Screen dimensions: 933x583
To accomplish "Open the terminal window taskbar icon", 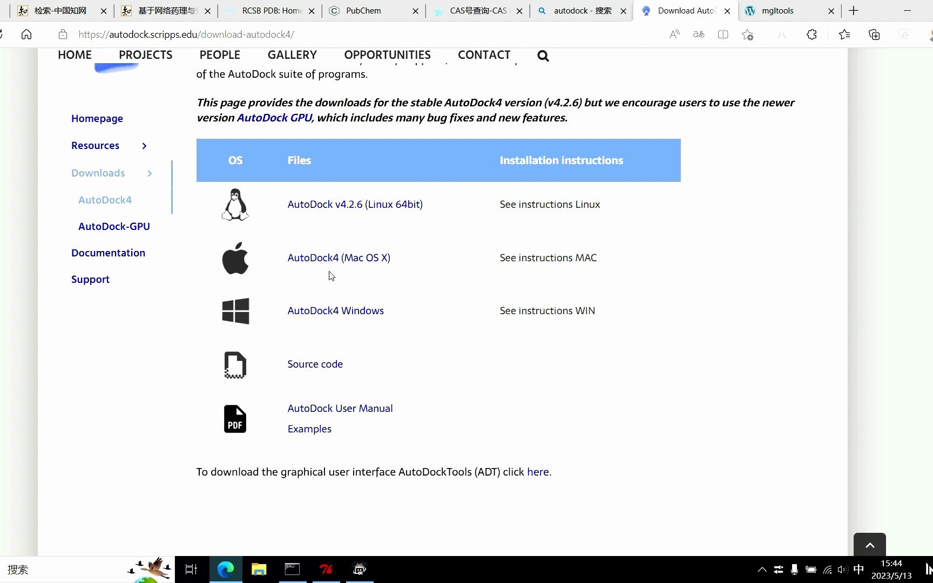I will [292, 570].
